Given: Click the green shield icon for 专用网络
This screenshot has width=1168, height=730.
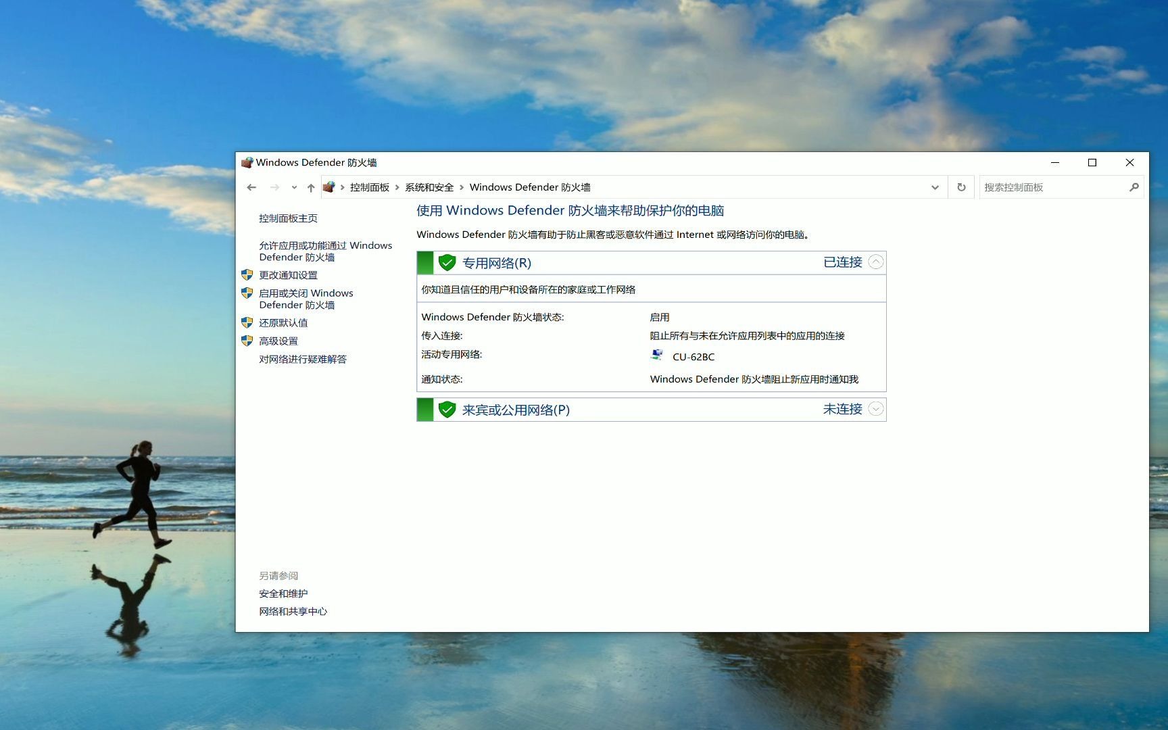Looking at the screenshot, I should tap(447, 262).
